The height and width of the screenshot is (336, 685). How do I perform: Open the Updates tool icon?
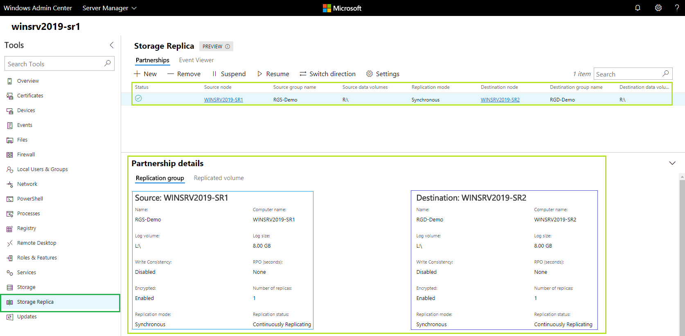10,317
